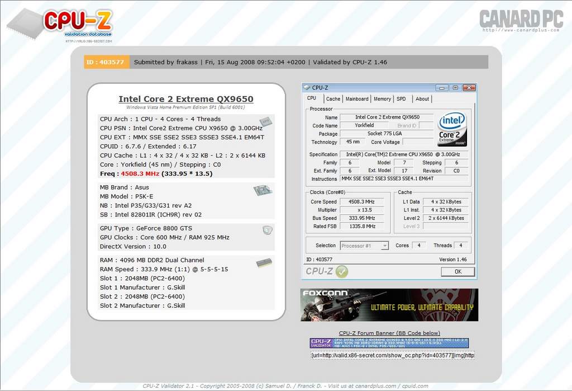The image size is (572, 391).
Task: Click the 'DirectX Version : 10.0' line
Action: pyautogui.click(x=133, y=246)
